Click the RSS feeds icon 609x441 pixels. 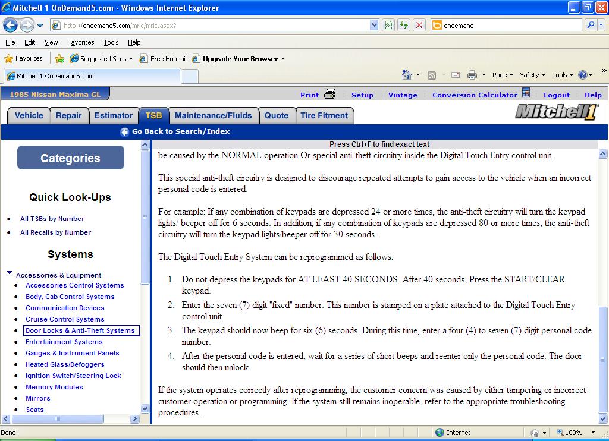432,75
